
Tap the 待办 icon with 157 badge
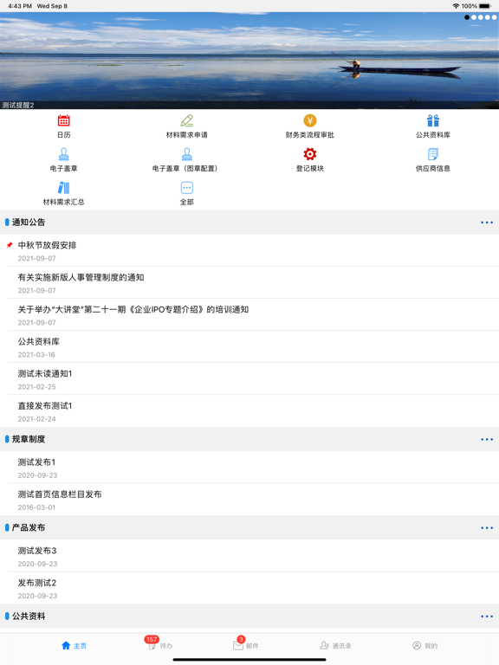coord(152,645)
